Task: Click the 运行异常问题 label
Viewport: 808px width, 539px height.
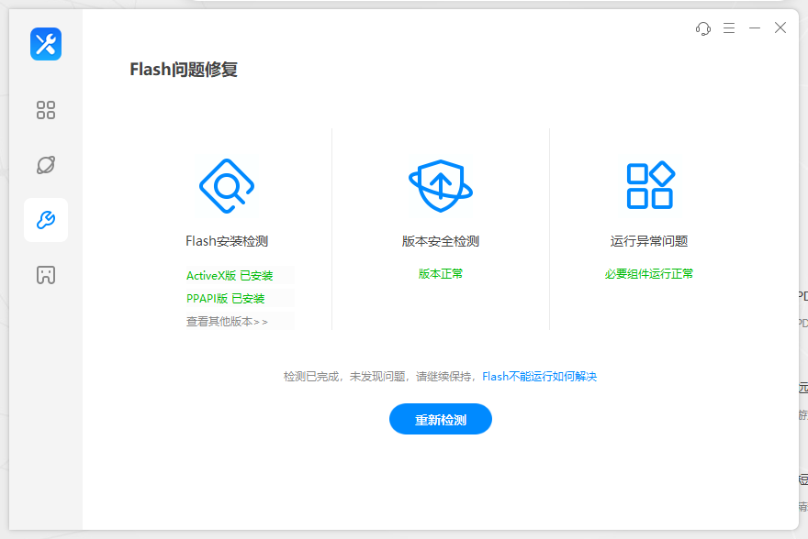Action: click(x=649, y=241)
